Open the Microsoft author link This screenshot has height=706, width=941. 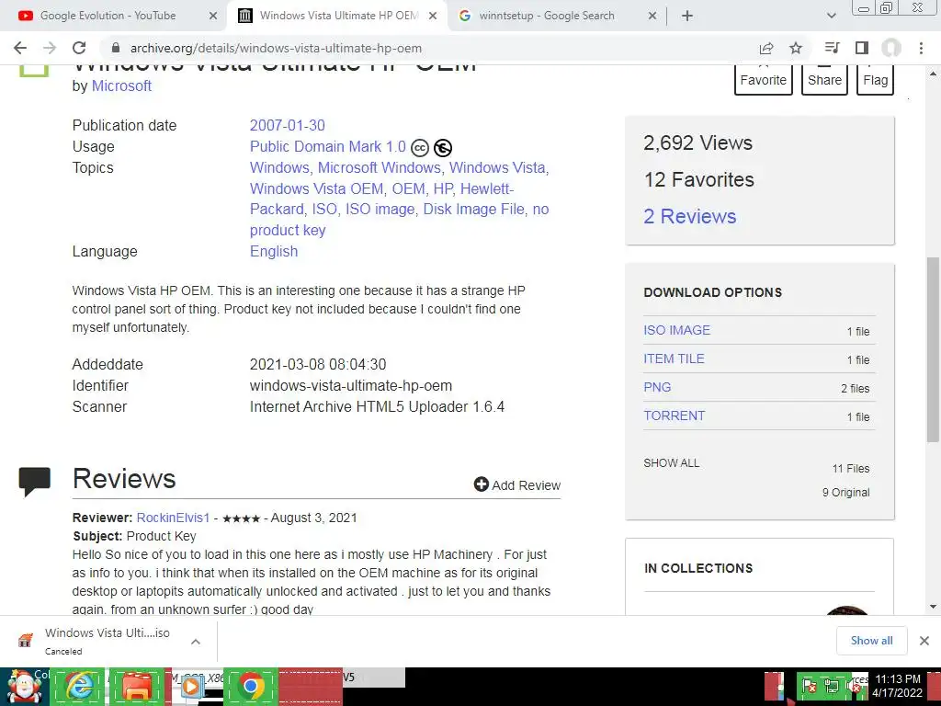pyautogui.click(x=121, y=85)
